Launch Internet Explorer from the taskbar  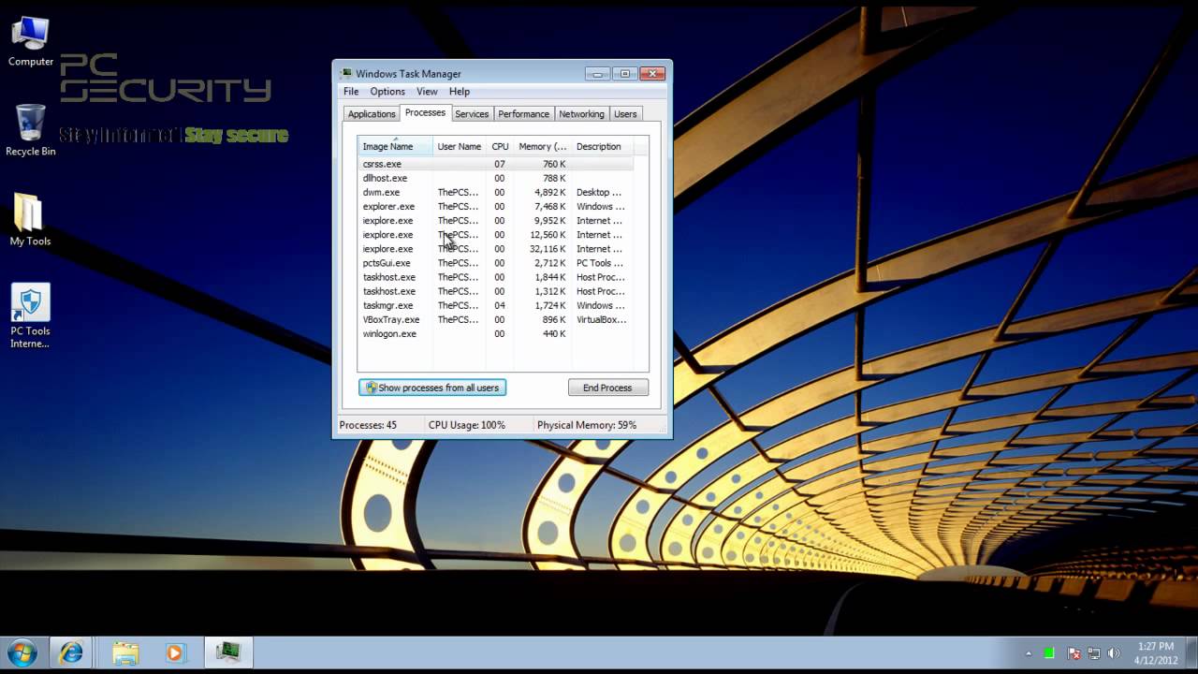click(x=71, y=652)
